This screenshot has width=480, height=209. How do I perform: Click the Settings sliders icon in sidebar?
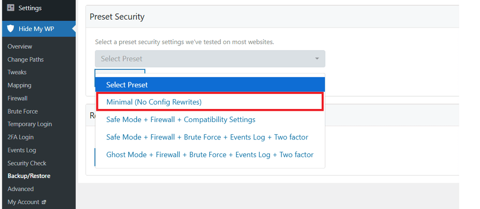click(11, 8)
